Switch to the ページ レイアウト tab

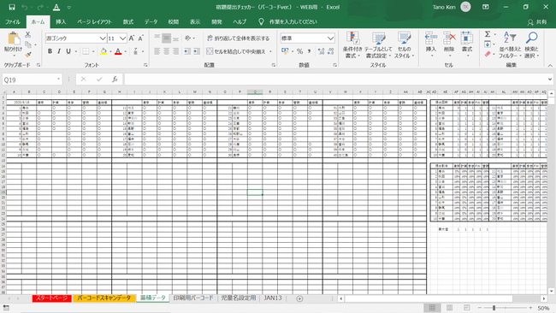(x=94, y=22)
